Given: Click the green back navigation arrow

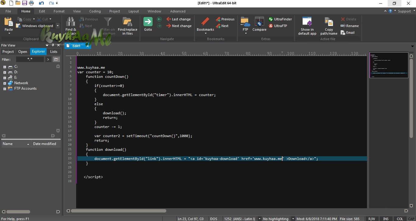Looking at the screenshot, I should [x=159, y=19].
